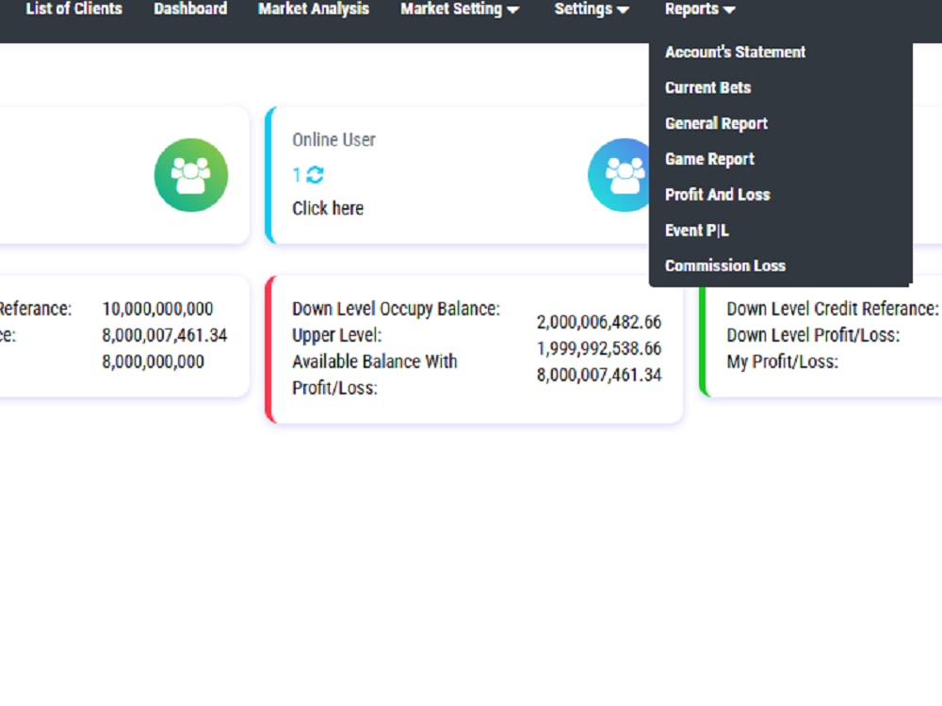Screen dimensions: 942x706
Task: Click the Down Level Occupy Balance label
Action: 396,309
